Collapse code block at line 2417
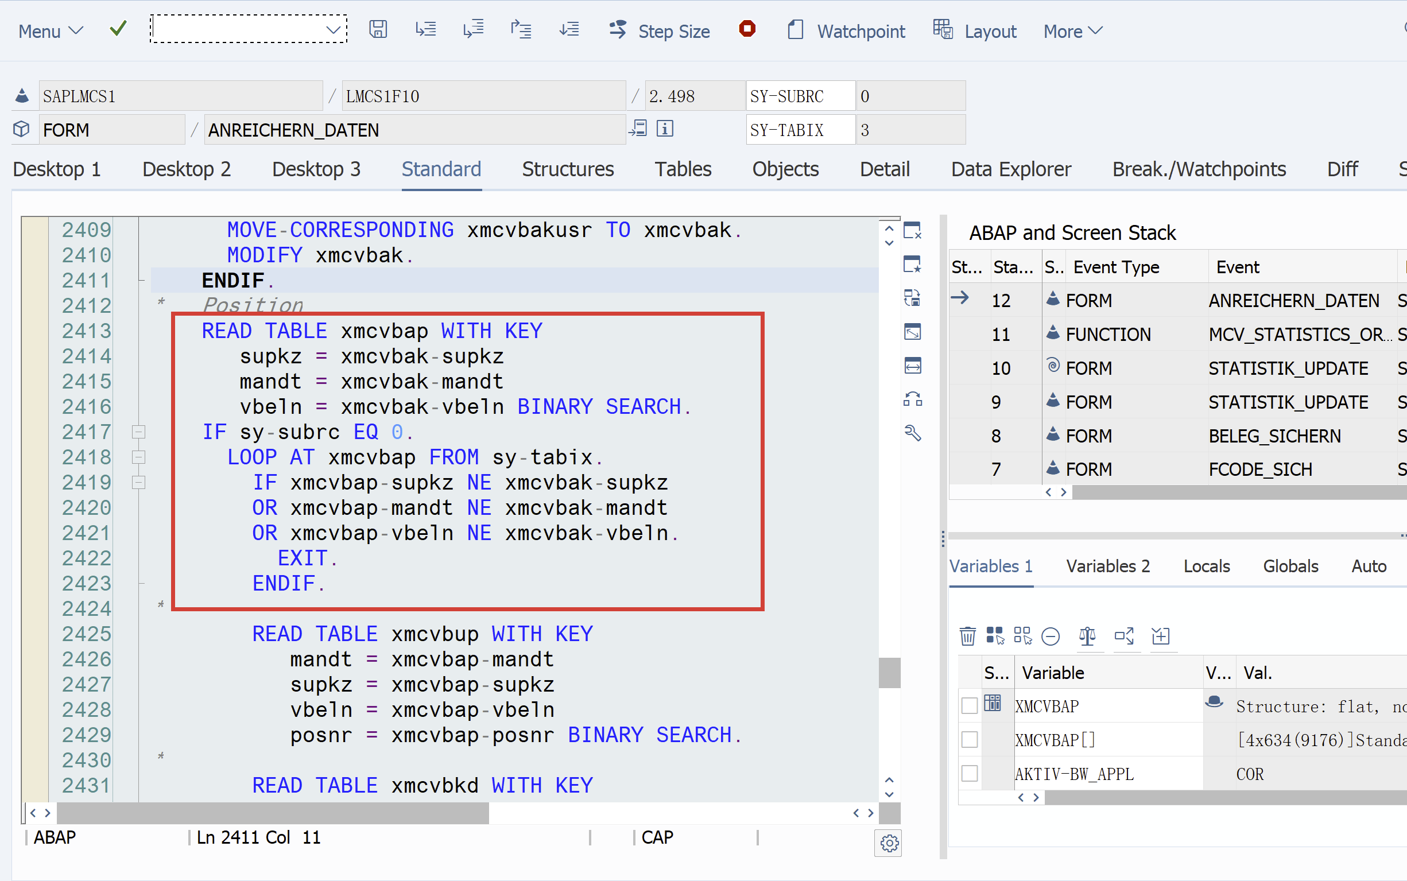The width and height of the screenshot is (1407, 881). point(139,432)
